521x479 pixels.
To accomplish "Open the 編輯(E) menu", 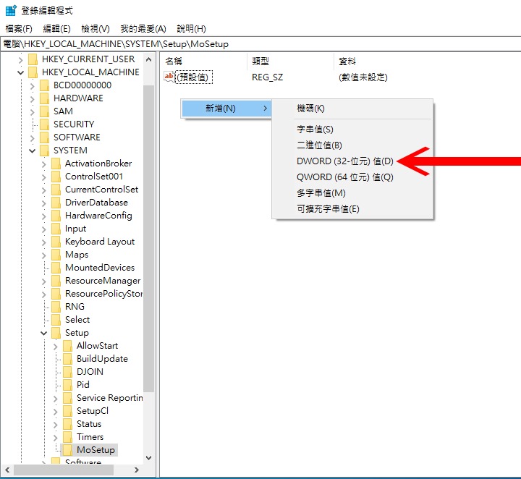I will click(x=57, y=29).
